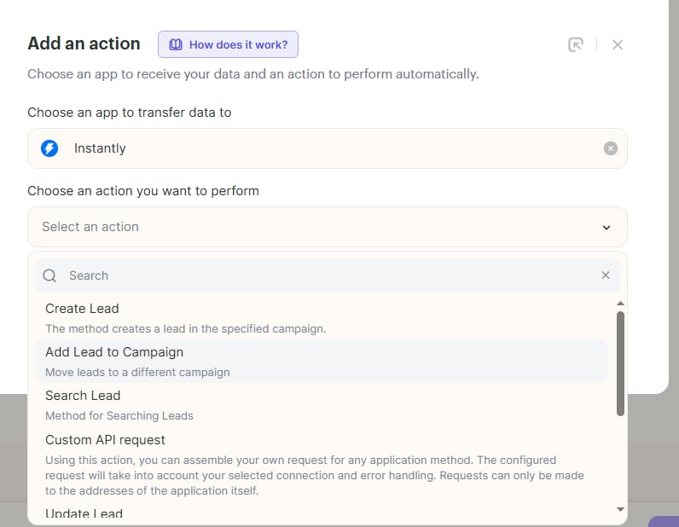The image size is (679, 527).
Task: Choose the Create Lead action
Action: [x=321, y=318]
